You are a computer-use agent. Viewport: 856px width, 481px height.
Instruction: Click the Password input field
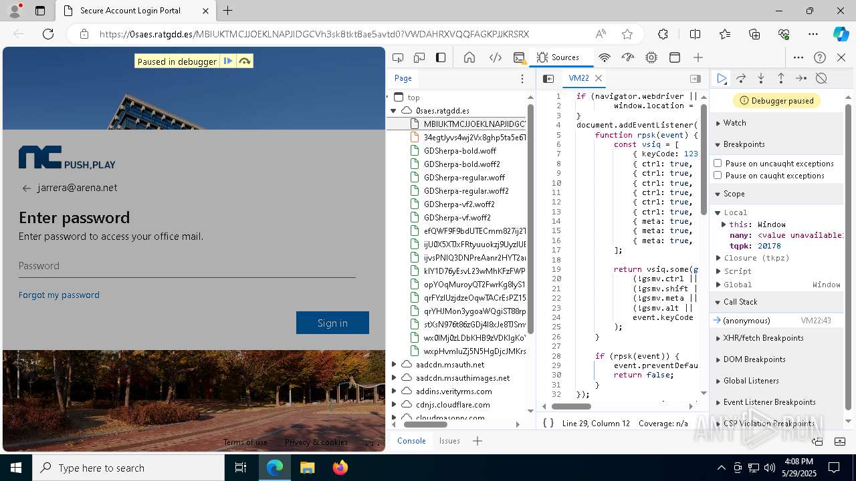(187, 266)
